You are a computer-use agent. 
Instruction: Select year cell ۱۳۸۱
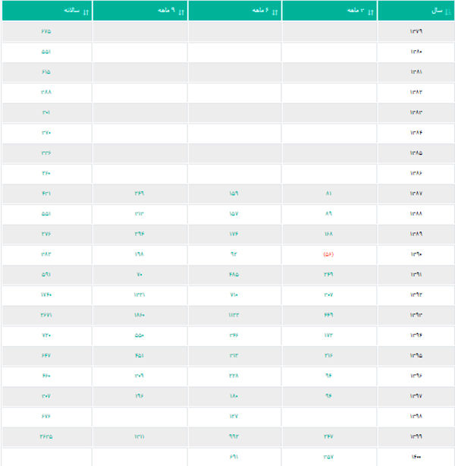pos(416,71)
